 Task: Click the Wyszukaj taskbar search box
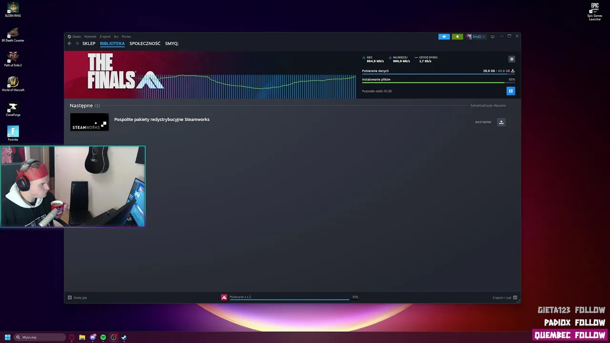pos(40,337)
